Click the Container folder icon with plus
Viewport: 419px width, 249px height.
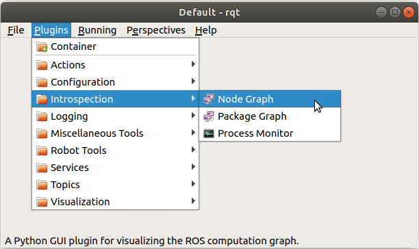point(42,47)
